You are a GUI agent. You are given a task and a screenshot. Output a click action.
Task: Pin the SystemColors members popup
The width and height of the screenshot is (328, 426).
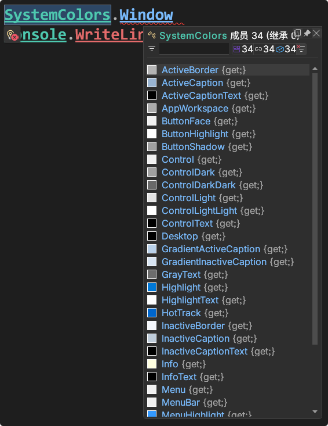tap(307, 33)
